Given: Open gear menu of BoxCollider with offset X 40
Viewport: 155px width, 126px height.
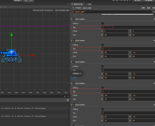Looking at the screenshot, I should click(154, 40).
